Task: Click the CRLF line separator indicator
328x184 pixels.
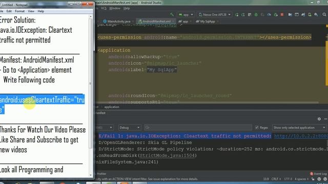Action: point(276,179)
